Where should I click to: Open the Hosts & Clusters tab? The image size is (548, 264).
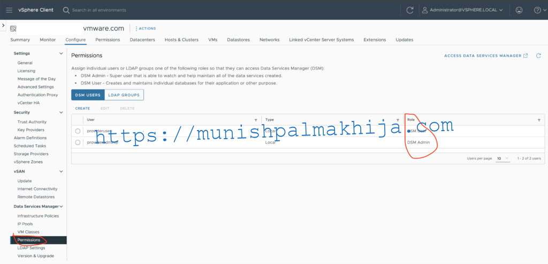[x=181, y=40]
